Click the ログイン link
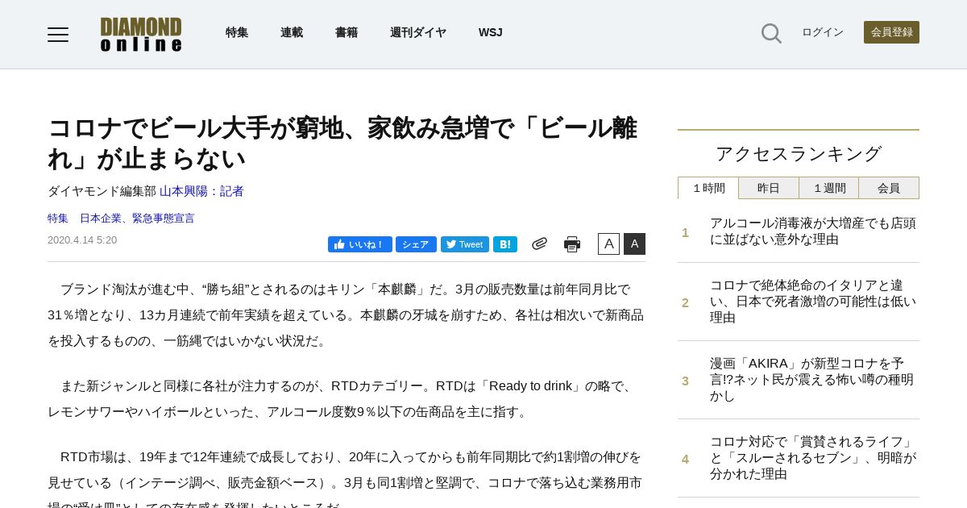 (823, 32)
